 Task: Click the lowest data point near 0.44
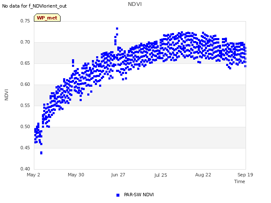point(41,153)
